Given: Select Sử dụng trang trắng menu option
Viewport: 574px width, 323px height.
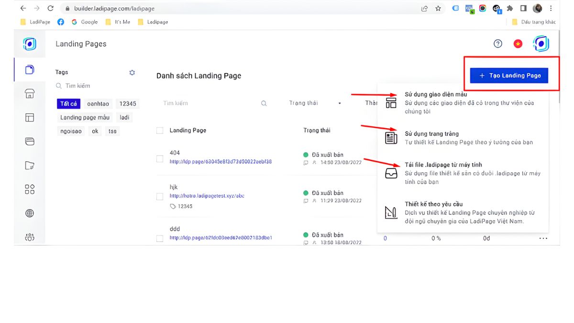Looking at the screenshot, I should (x=431, y=134).
